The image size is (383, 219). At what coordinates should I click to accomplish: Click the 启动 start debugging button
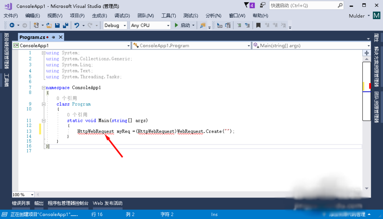point(182,25)
